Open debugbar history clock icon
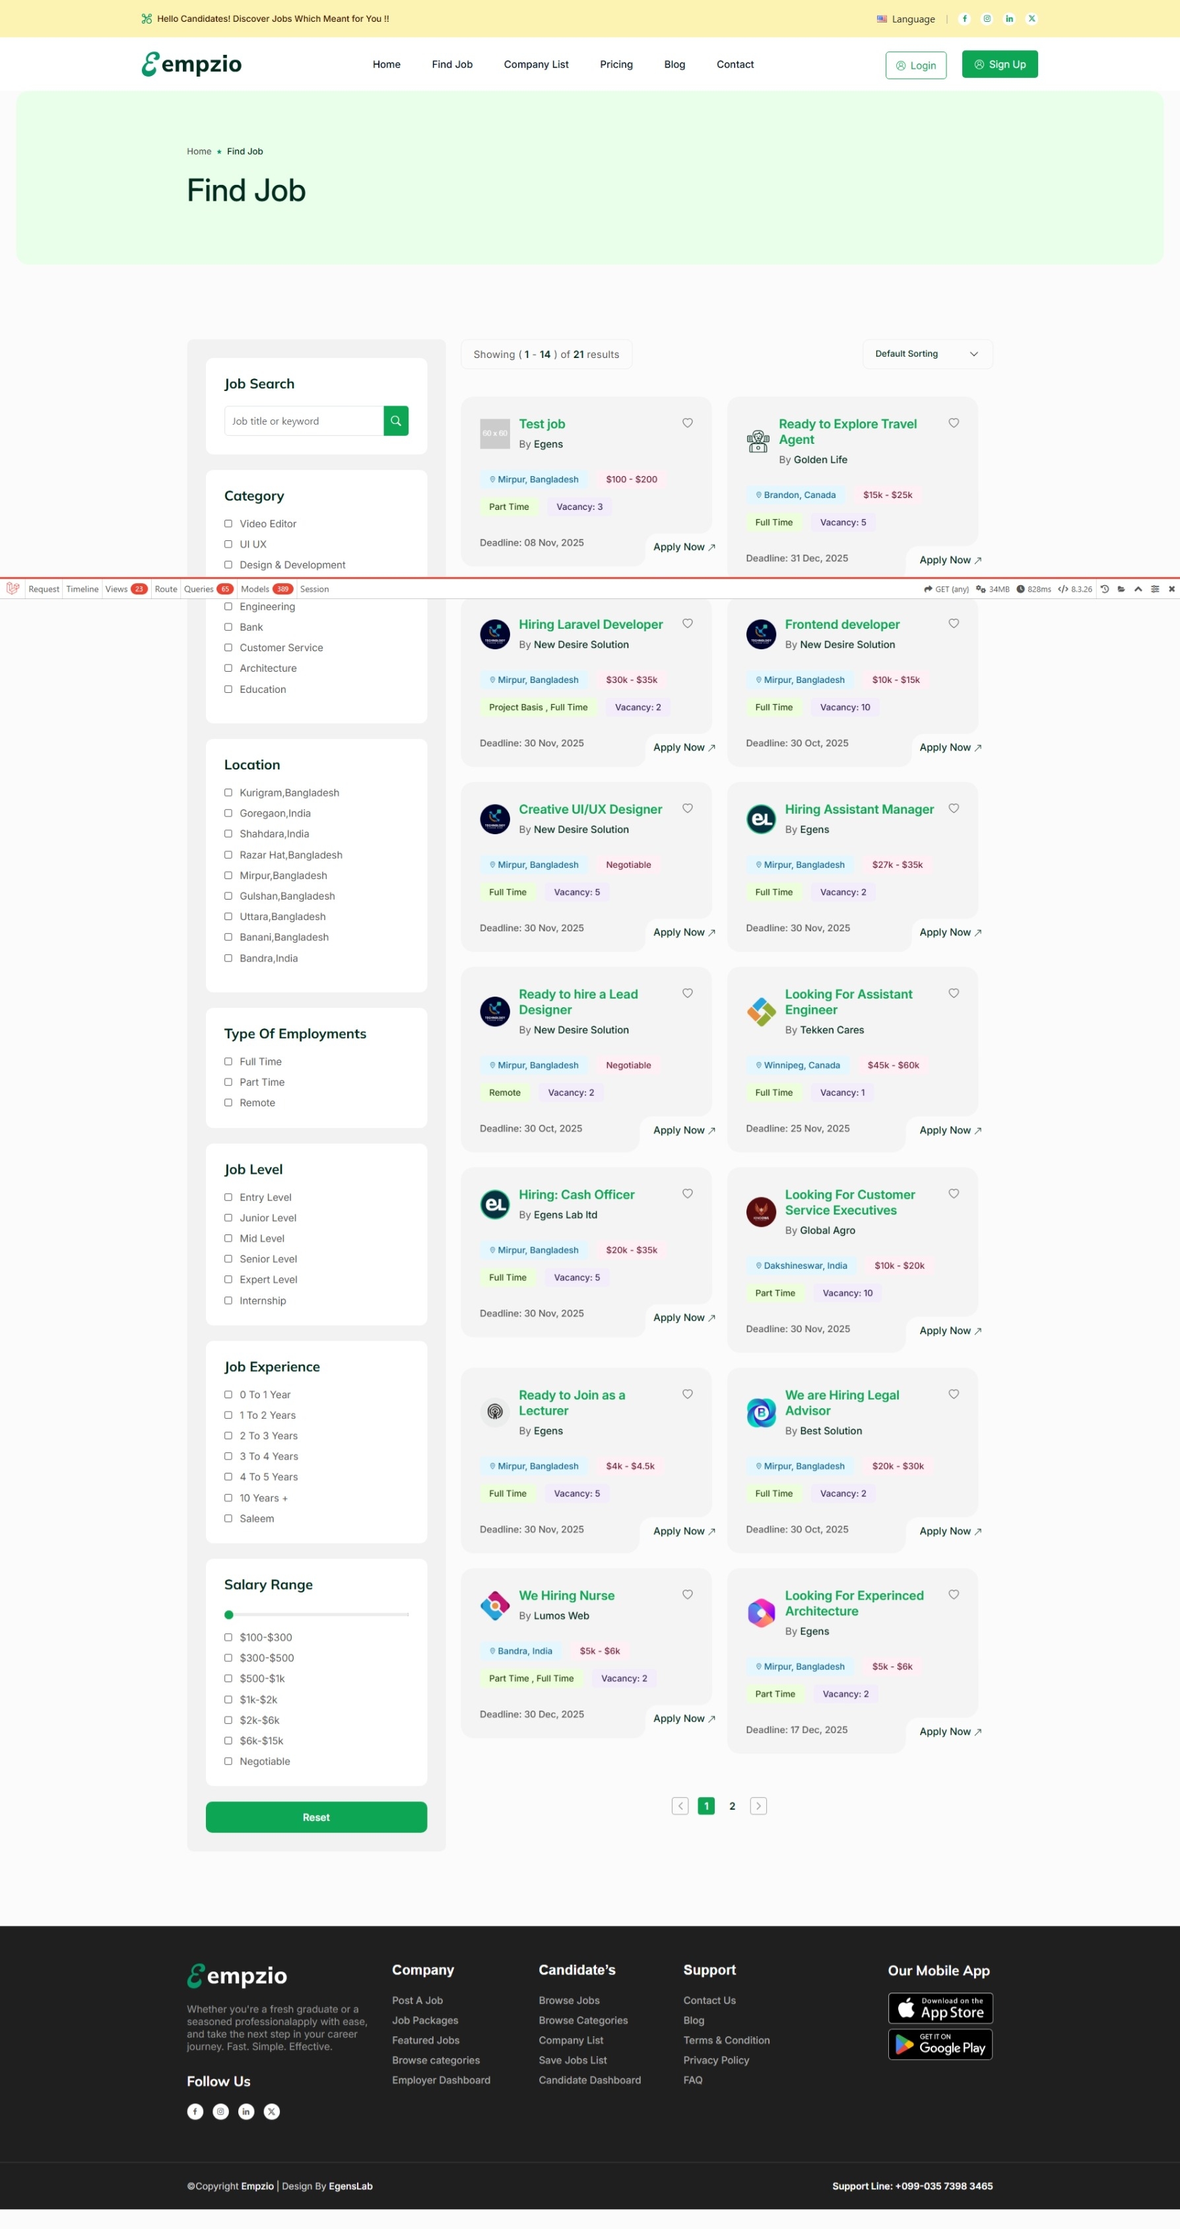Viewport: 1180px width, 2229px height. [1104, 589]
